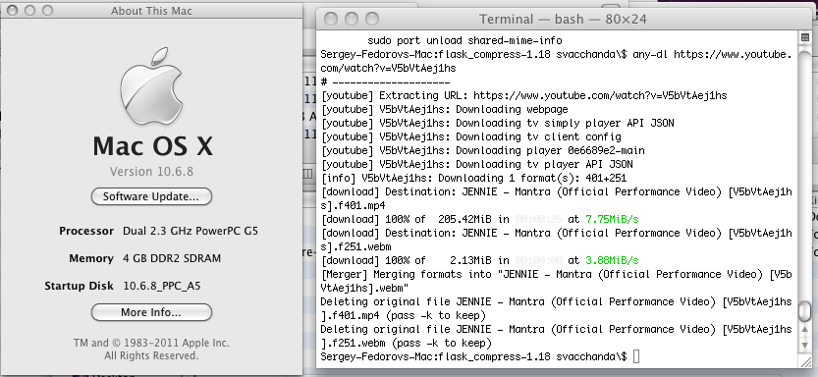This screenshot has width=818, height=377.
Task: Click the 'Dual 2.3 GHz PowerPC G5' value
Action: tap(191, 231)
